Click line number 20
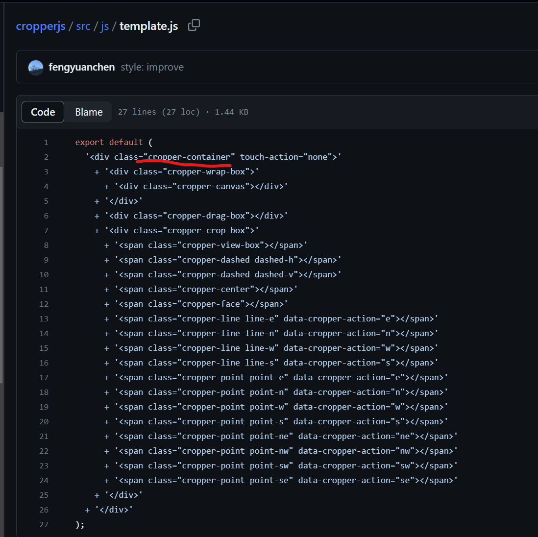 [x=44, y=421]
